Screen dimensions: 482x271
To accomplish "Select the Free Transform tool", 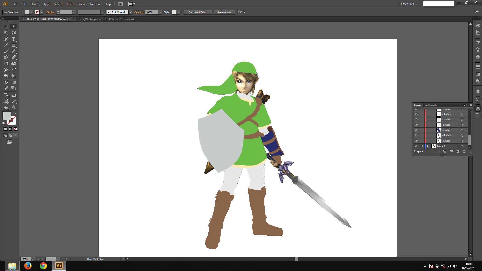I will tap(14, 70).
